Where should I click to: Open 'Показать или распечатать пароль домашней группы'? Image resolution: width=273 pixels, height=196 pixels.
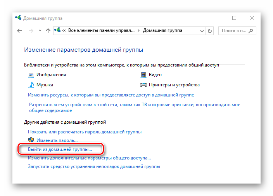pos(85,132)
